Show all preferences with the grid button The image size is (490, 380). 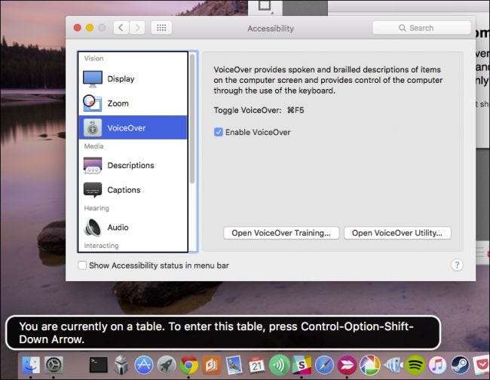tap(161, 28)
